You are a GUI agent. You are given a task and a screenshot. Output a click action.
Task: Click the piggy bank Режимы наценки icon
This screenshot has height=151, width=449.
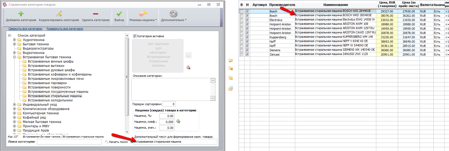(143, 14)
